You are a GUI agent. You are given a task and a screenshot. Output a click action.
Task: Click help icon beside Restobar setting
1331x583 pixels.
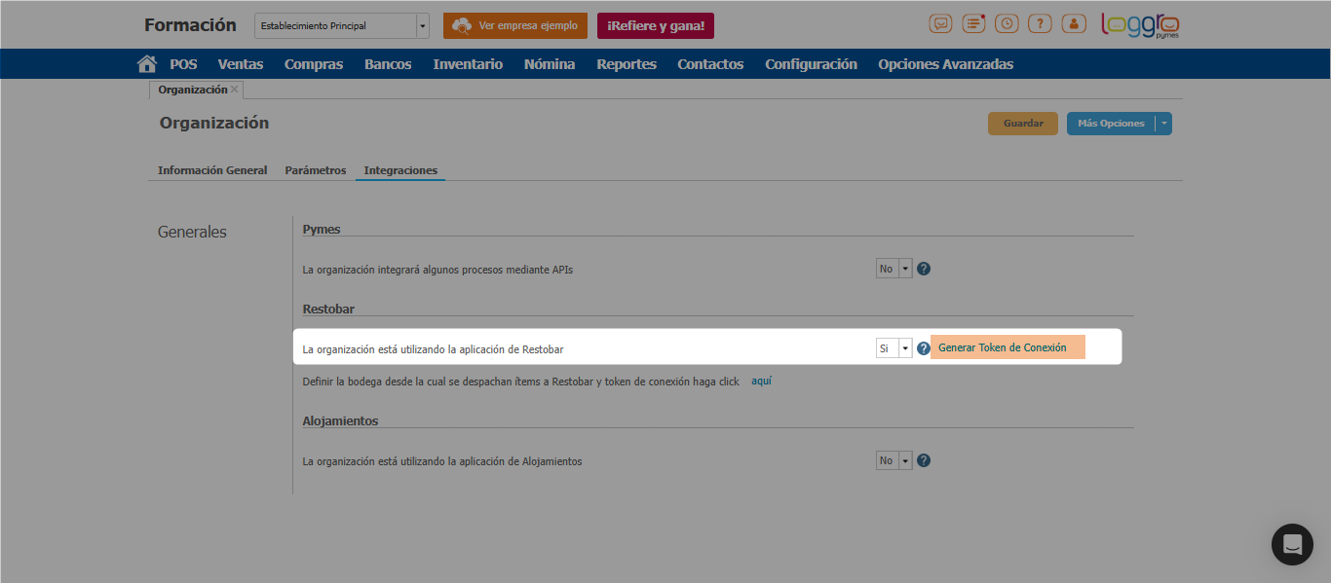point(924,348)
